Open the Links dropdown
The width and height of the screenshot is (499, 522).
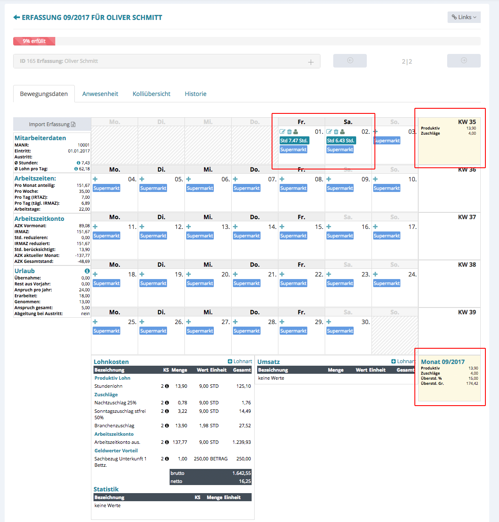click(464, 17)
